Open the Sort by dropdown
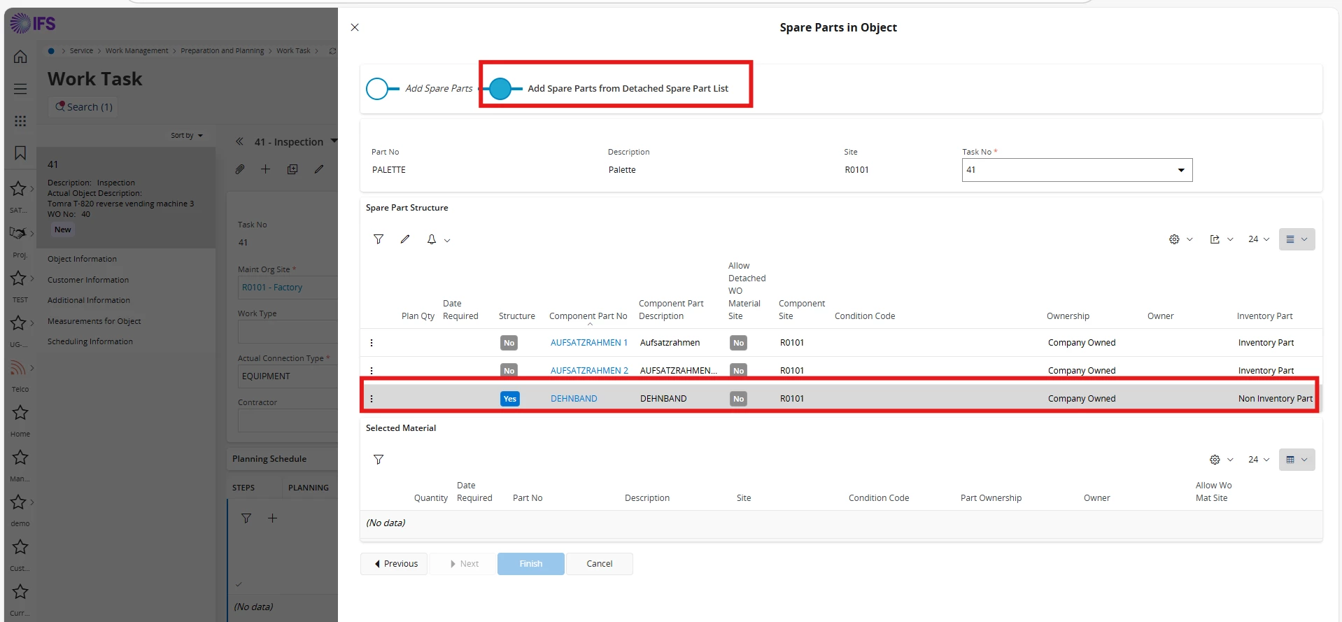This screenshot has width=1342, height=622. point(187,136)
